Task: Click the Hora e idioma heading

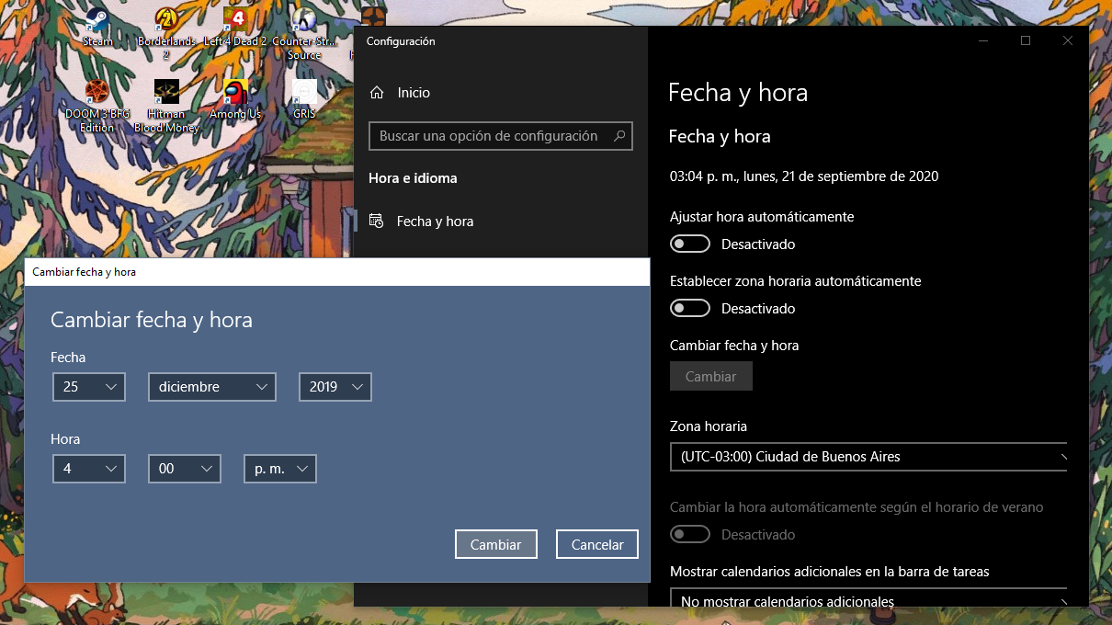Action: tap(413, 178)
